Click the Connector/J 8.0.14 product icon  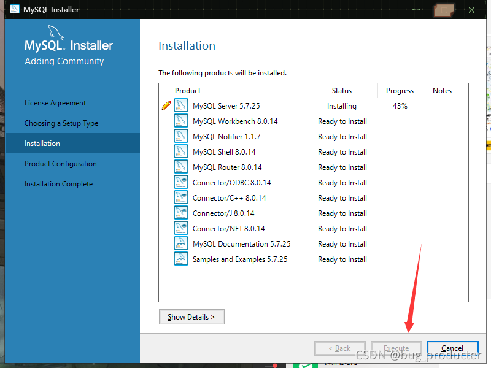pos(181,212)
